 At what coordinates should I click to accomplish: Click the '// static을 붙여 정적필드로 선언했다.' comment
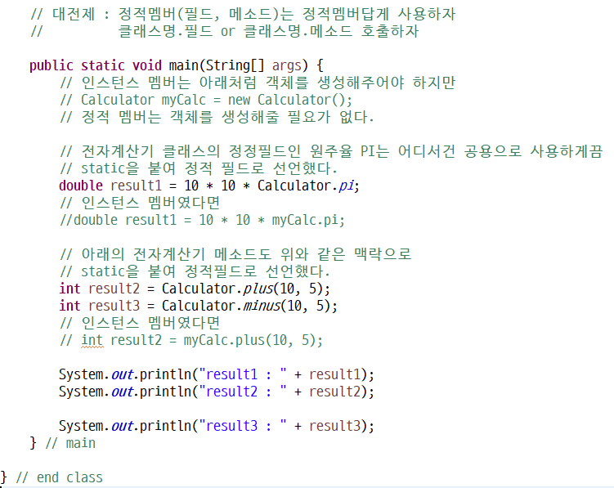[195, 271]
